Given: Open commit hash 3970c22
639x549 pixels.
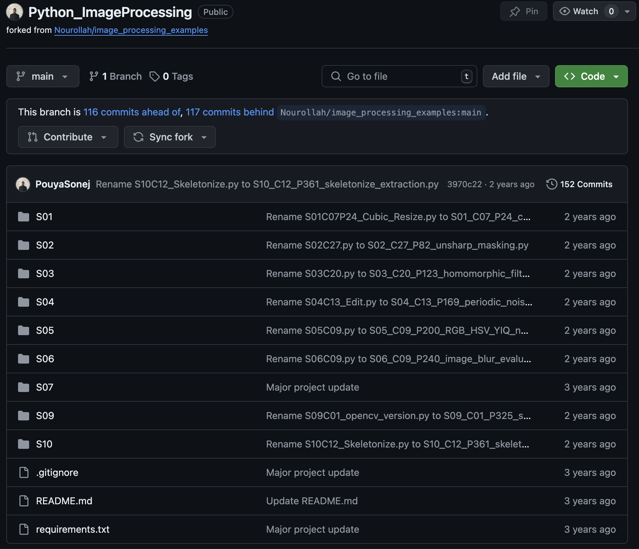Looking at the screenshot, I should (x=465, y=184).
